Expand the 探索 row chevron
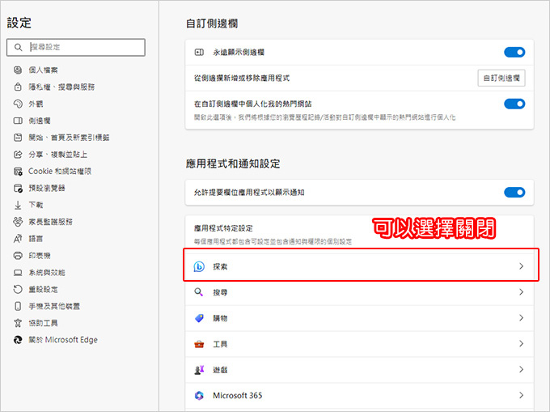Screen dimensions: 550x412 tap(521, 266)
